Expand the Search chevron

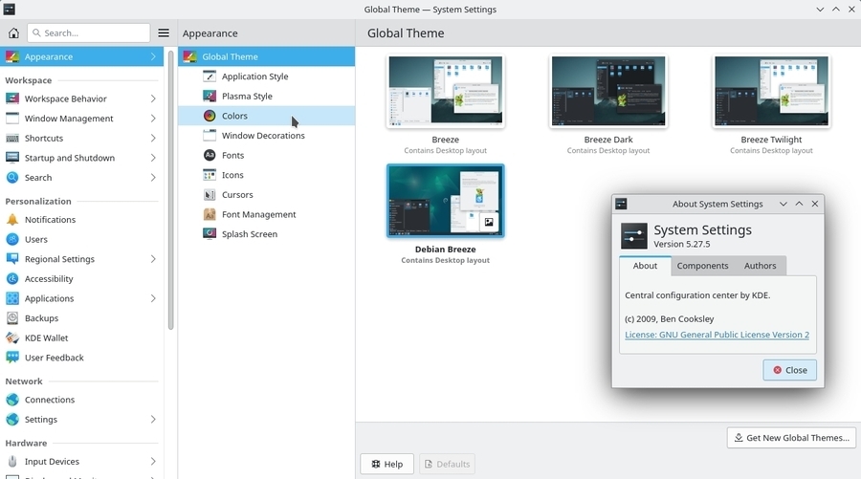tap(153, 178)
